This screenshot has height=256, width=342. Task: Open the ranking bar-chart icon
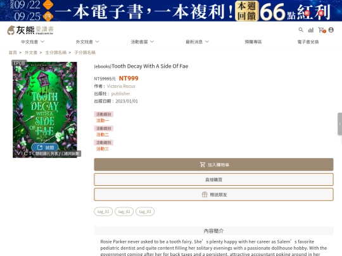310,30
